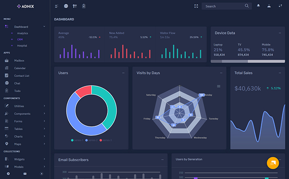Click the 100 data point on radar chart
Image resolution: width=289 pixels, height=179 pixels.
point(201,95)
